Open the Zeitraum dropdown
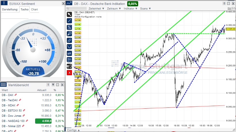The height and width of the screenshot is (132, 236). pos(114,9)
